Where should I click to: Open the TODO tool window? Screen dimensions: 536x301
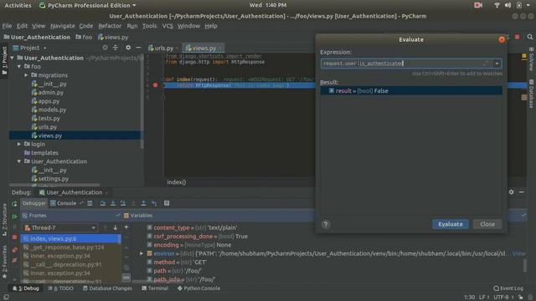coord(61,288)
